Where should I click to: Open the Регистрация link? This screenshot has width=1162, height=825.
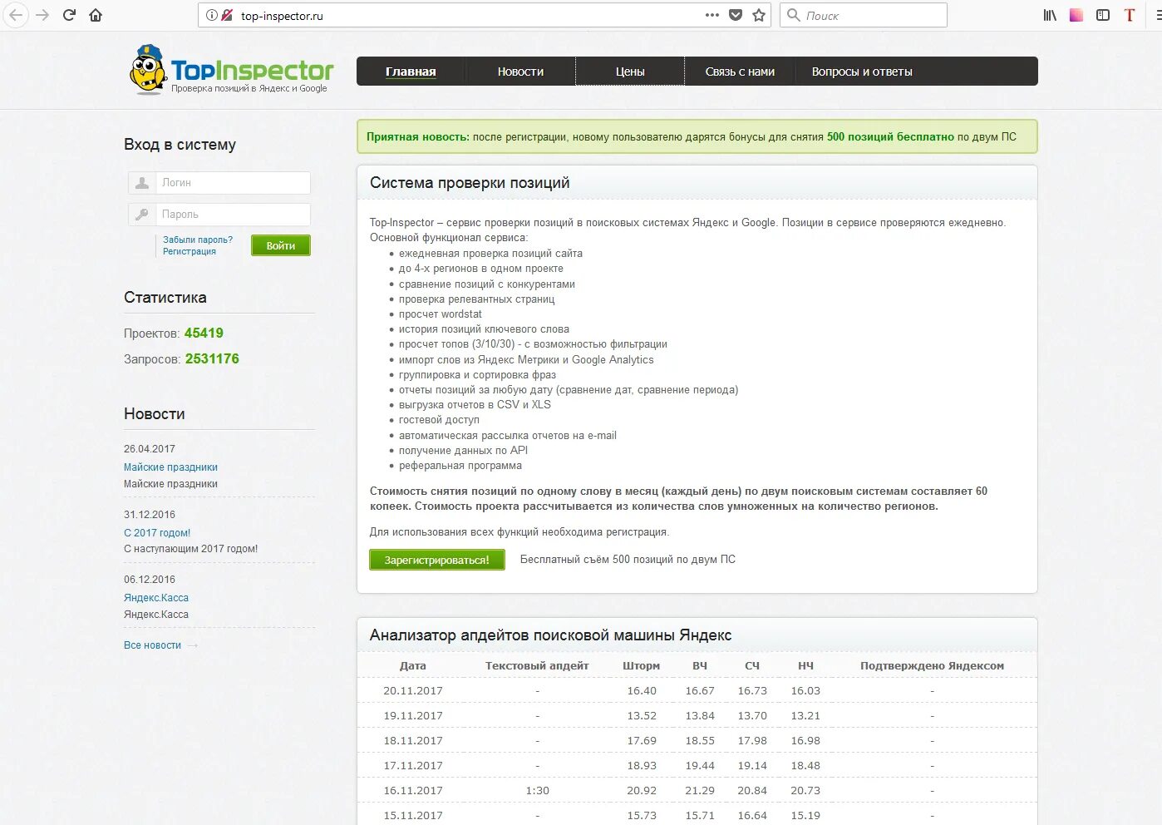point(190,251)
